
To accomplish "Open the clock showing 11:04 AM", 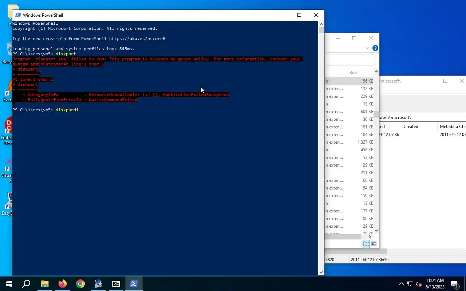I will pyautogui.click(x=435, y=284).
